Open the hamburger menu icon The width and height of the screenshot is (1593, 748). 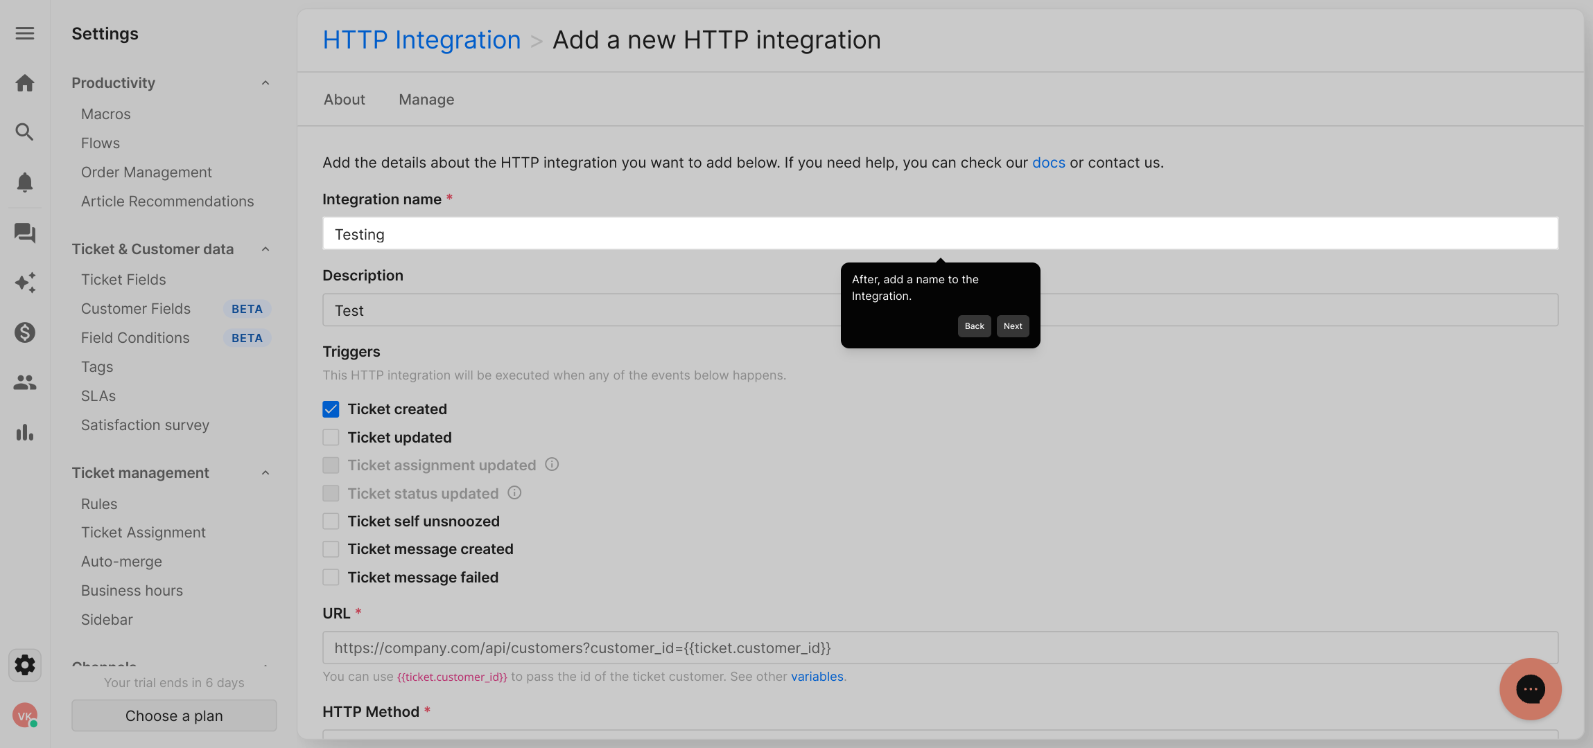pyautogui.click(x=25, y=33)
